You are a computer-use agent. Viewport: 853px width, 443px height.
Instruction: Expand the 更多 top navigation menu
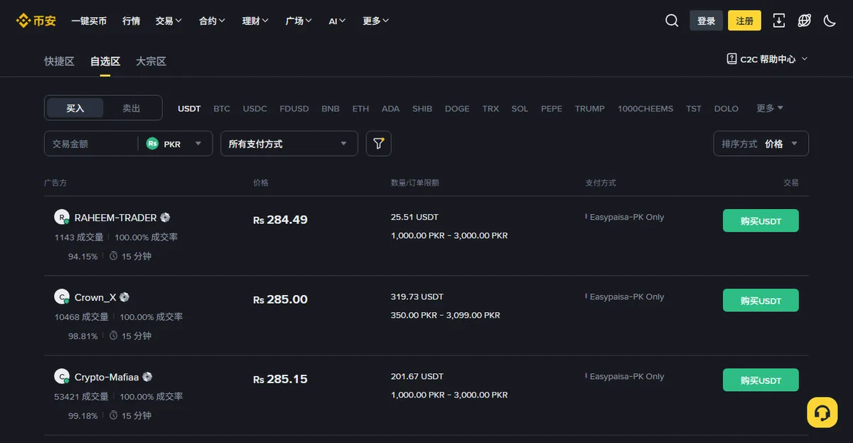click(376, 21)
